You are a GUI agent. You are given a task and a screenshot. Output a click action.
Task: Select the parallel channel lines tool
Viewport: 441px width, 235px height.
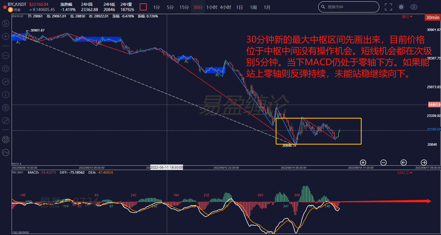point(6,108)
